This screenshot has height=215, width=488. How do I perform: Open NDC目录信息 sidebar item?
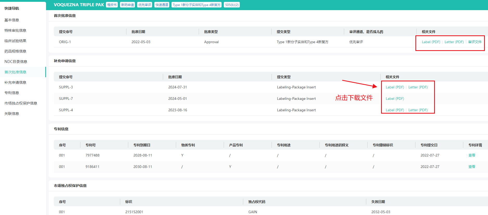(16, 62)
